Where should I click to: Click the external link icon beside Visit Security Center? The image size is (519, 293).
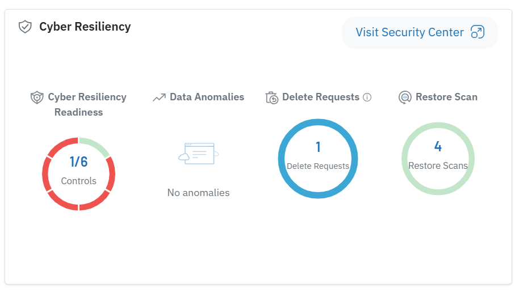click(478, 32)
